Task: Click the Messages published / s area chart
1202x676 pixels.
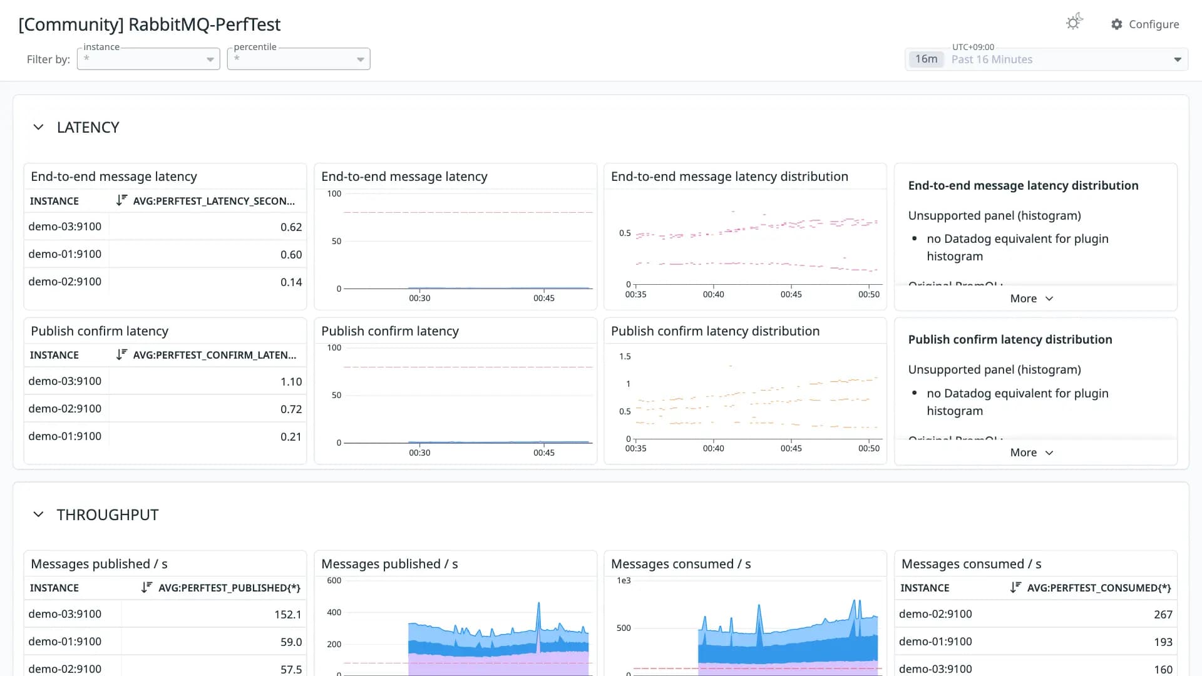Action: [x=456, y=626]
